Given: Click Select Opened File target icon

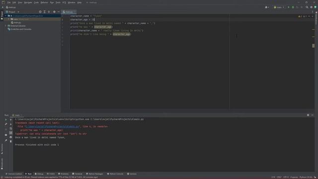Looking at the screenshot, I should (40, 12).
